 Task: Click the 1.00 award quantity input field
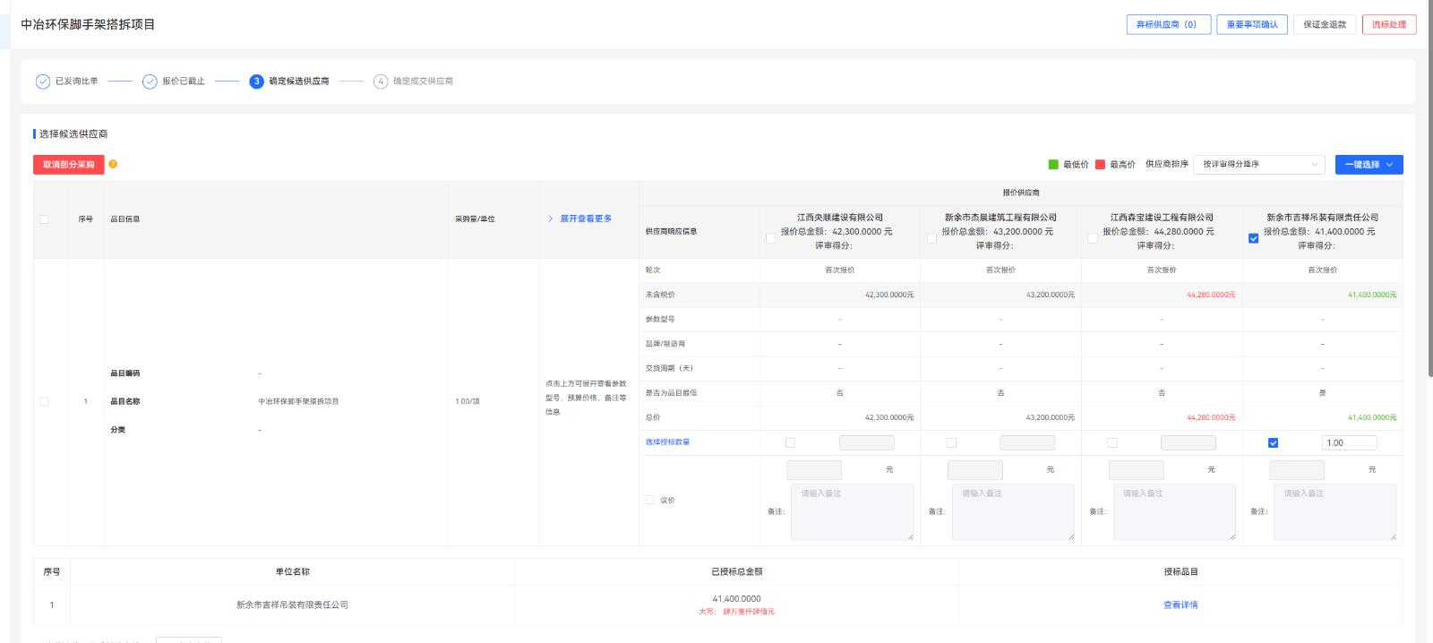(1349, 442)
